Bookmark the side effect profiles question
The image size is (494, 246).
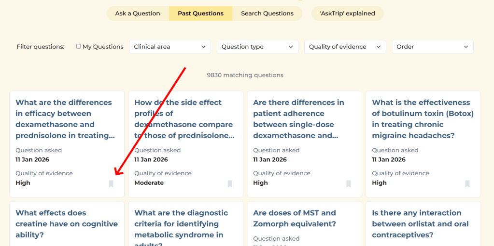pyautogui.click(x=230, y=184)
